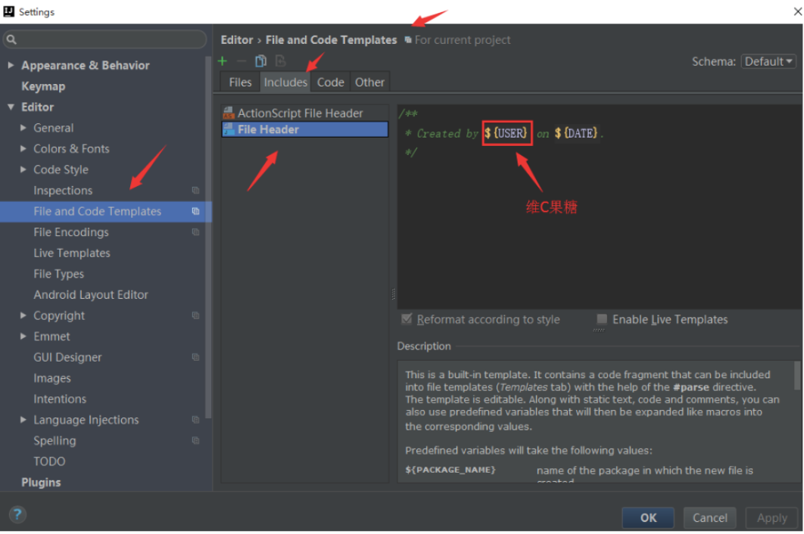Image resolution: width=804 pixels, height=534 pixels.
Task: Expand the General node arrow
Action: pos(23,128)
